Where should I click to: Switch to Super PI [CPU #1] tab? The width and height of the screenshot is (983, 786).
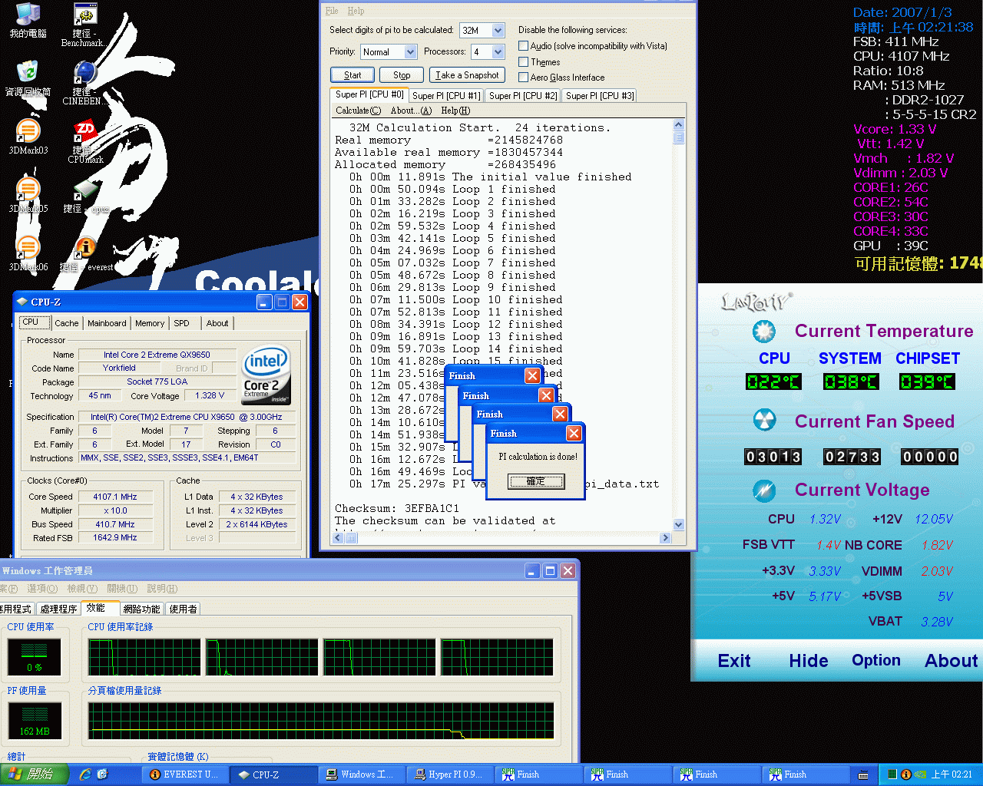click(x=446, y=96)
